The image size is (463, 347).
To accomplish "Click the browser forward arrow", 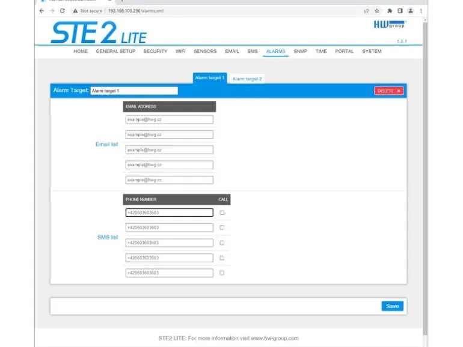I will pyautogui.click(x=52, y=11).
